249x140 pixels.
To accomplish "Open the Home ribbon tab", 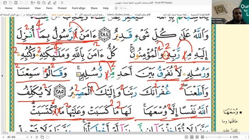I will (x=9, y=8).
